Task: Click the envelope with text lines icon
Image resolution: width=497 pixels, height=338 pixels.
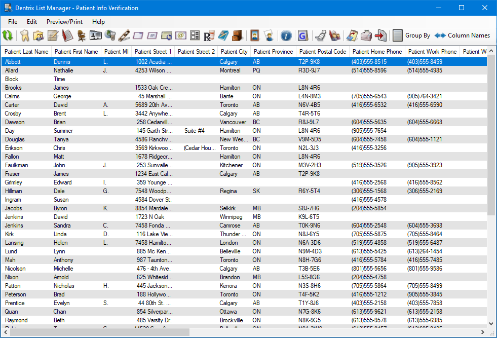Action: [152, 35]
